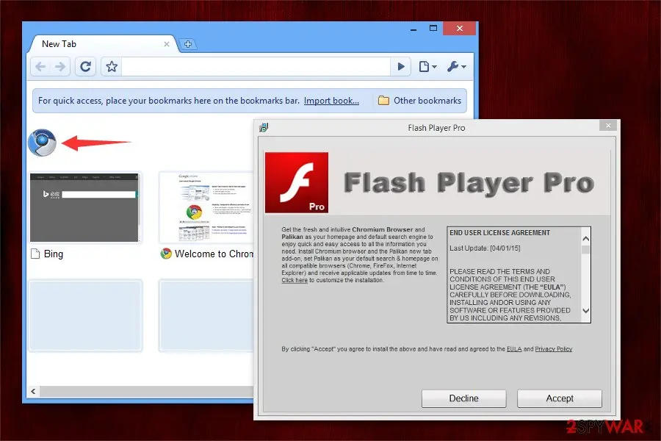Viewport: 661px width, 441px height.
Task: Click the empty thumbnail slot under Welcome to Chrome
Action: pos(206,315)
